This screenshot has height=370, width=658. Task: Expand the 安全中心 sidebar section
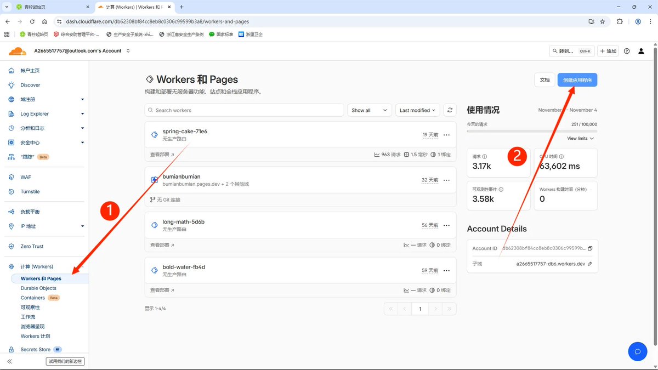(x=82, y=143)
